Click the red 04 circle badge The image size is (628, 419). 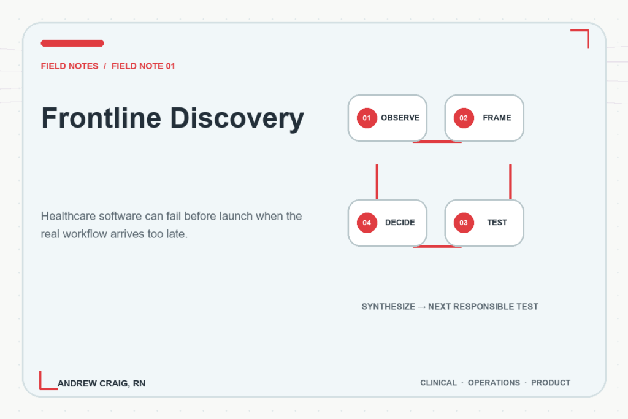point(367,223)
